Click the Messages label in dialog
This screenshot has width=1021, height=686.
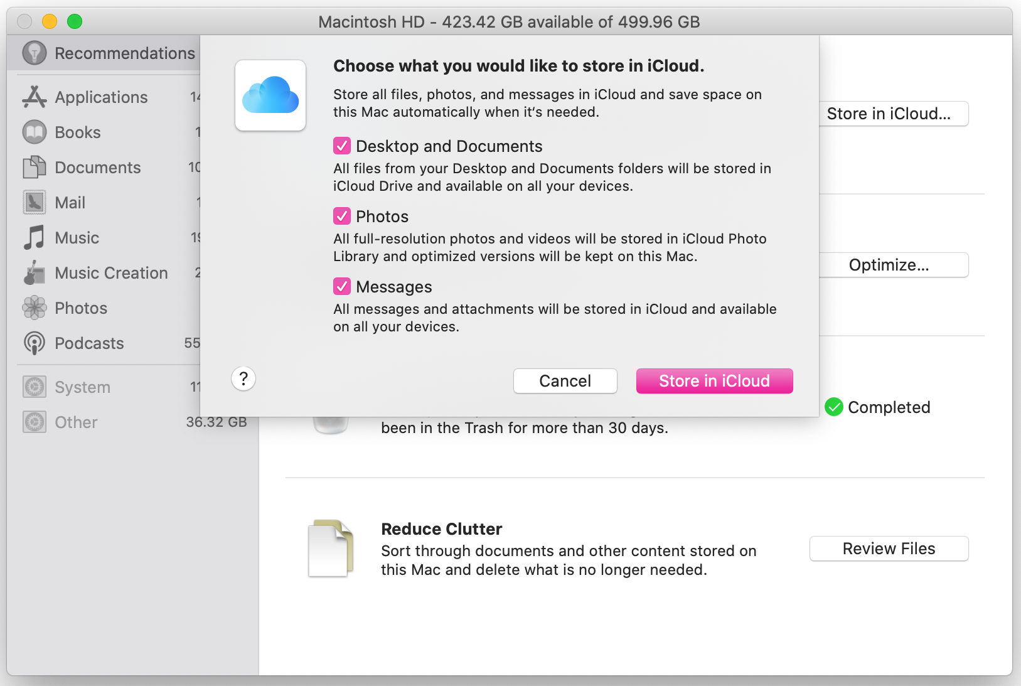point(394,287)
